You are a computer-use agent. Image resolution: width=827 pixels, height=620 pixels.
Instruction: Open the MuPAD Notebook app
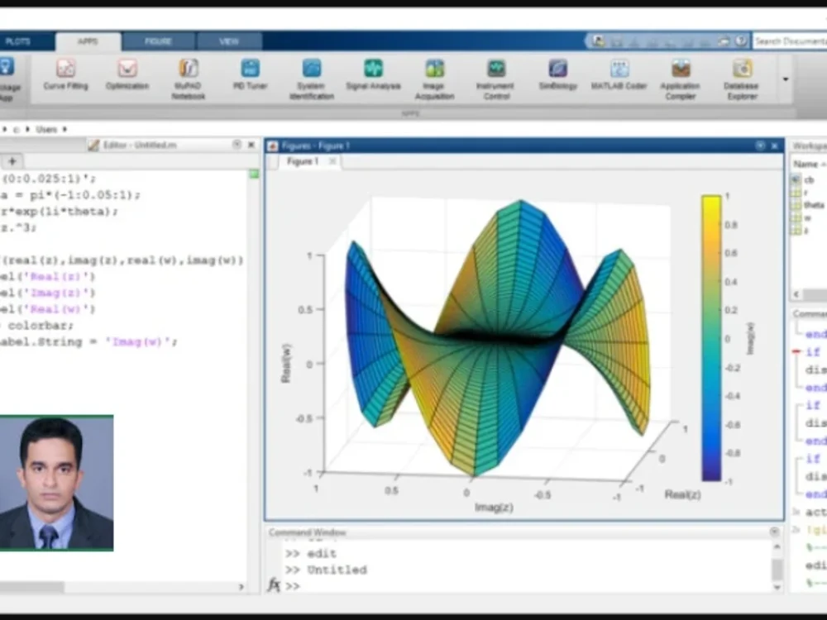click(189, 79)
